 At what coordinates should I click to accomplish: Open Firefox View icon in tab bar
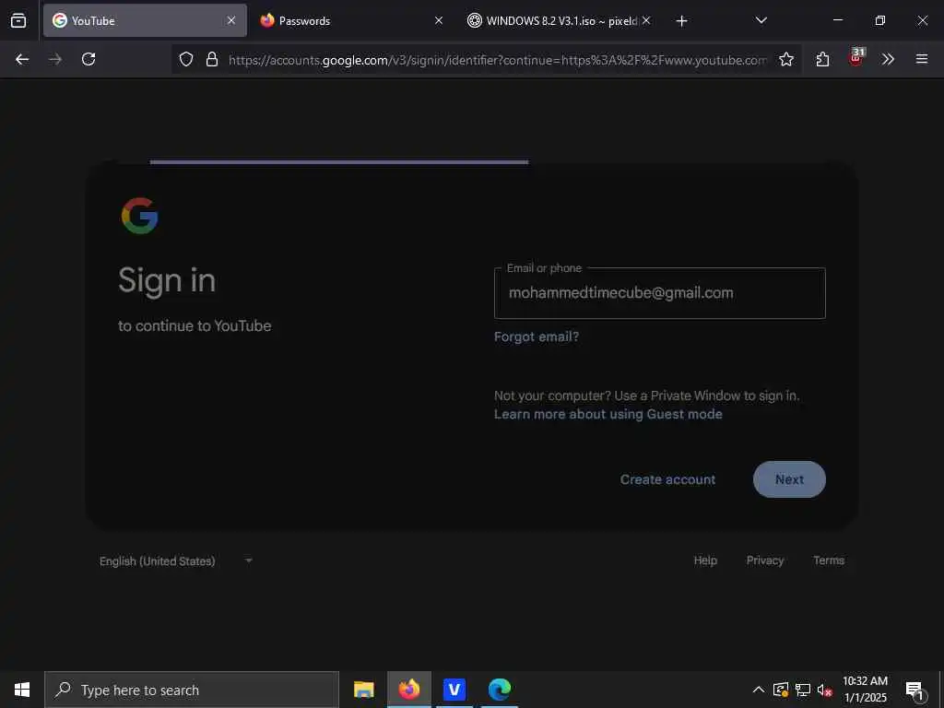tap(18, 20)
